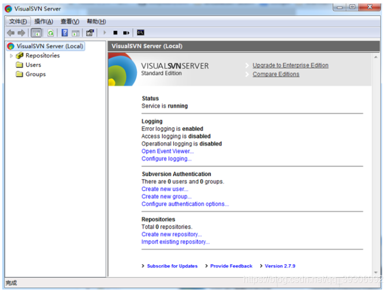Click the Restart service icon
The image size is (389, 290).
pos(126,33)
